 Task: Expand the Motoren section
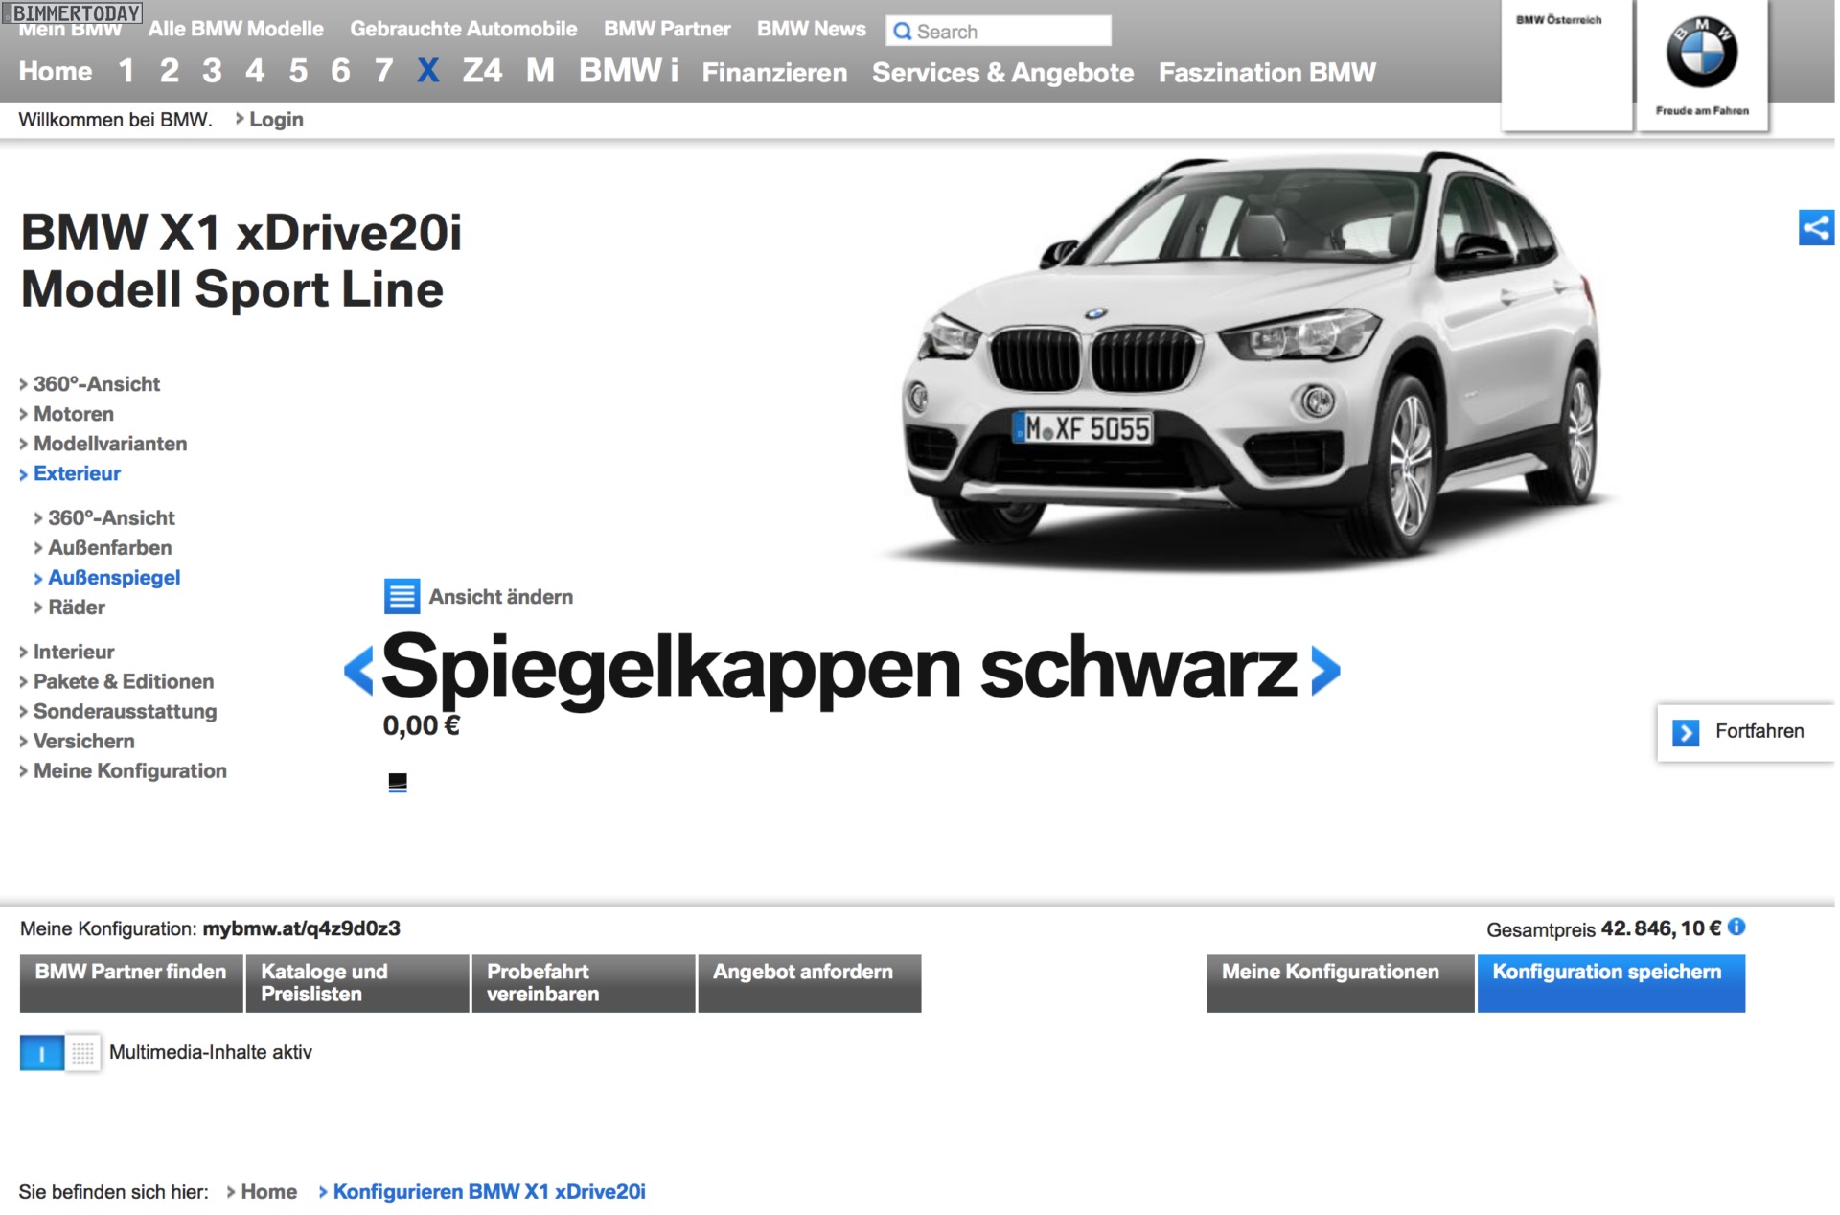(74, 414)
